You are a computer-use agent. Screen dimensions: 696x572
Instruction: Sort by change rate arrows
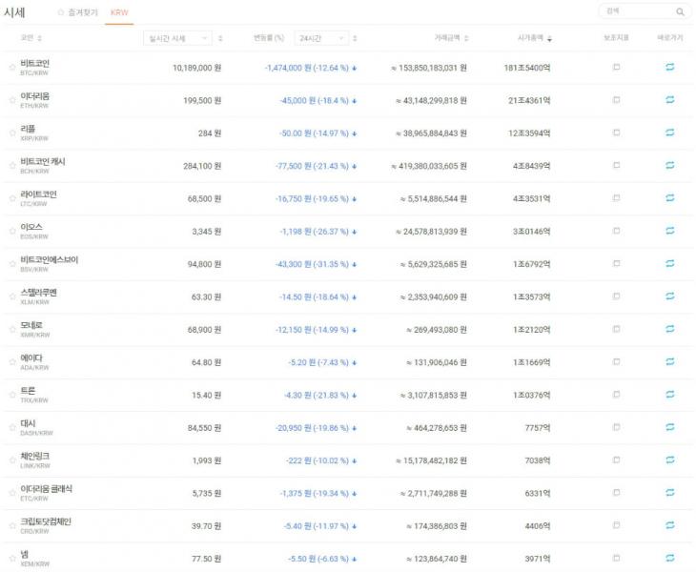pos(355,38)
